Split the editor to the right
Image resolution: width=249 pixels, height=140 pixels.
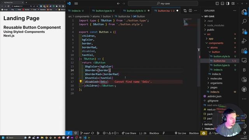(190, 10)
